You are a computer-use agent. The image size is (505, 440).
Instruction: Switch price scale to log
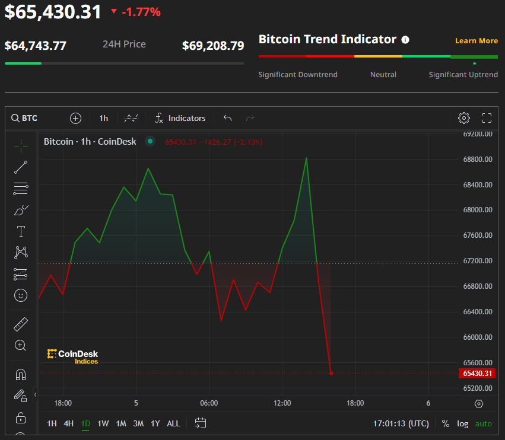click(x=462, y=423)
